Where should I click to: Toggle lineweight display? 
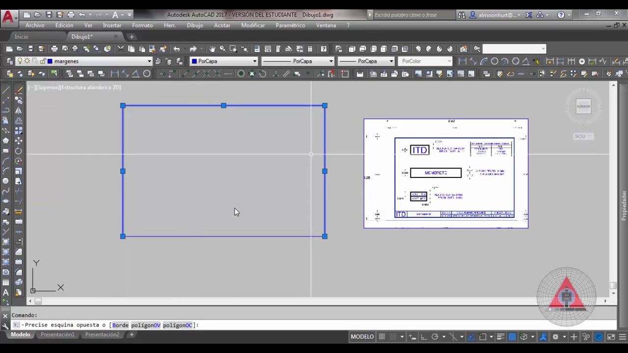(500, 337)
